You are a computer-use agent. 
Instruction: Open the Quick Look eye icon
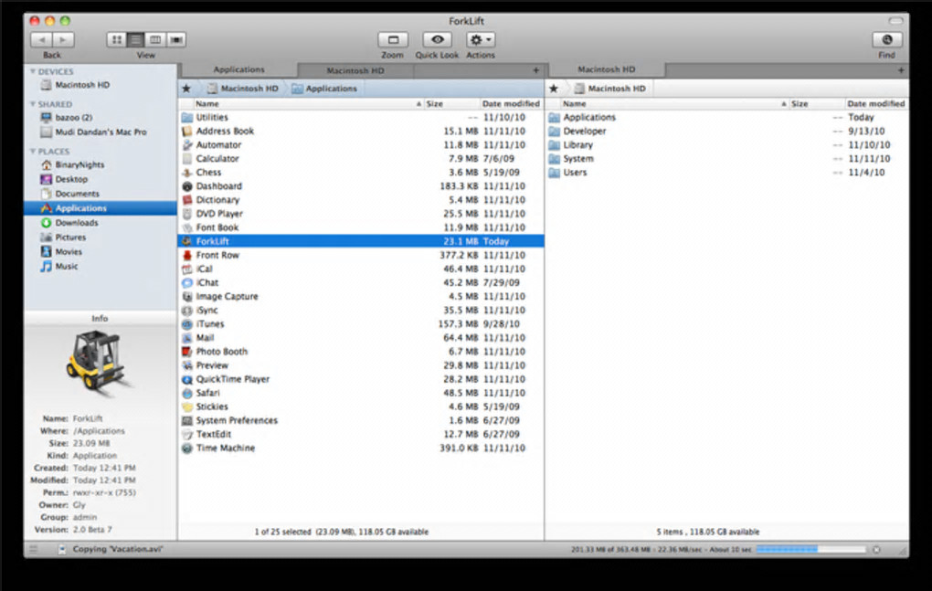[x=437, y=40]
